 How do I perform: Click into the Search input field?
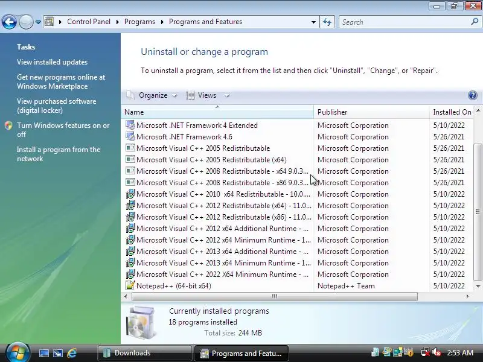[x=405, y=22]
